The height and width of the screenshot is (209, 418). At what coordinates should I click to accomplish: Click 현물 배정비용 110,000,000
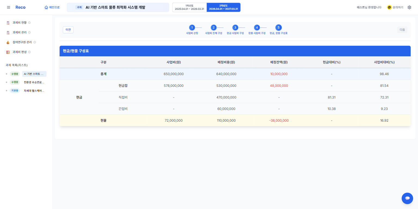(x=226, y=121)
